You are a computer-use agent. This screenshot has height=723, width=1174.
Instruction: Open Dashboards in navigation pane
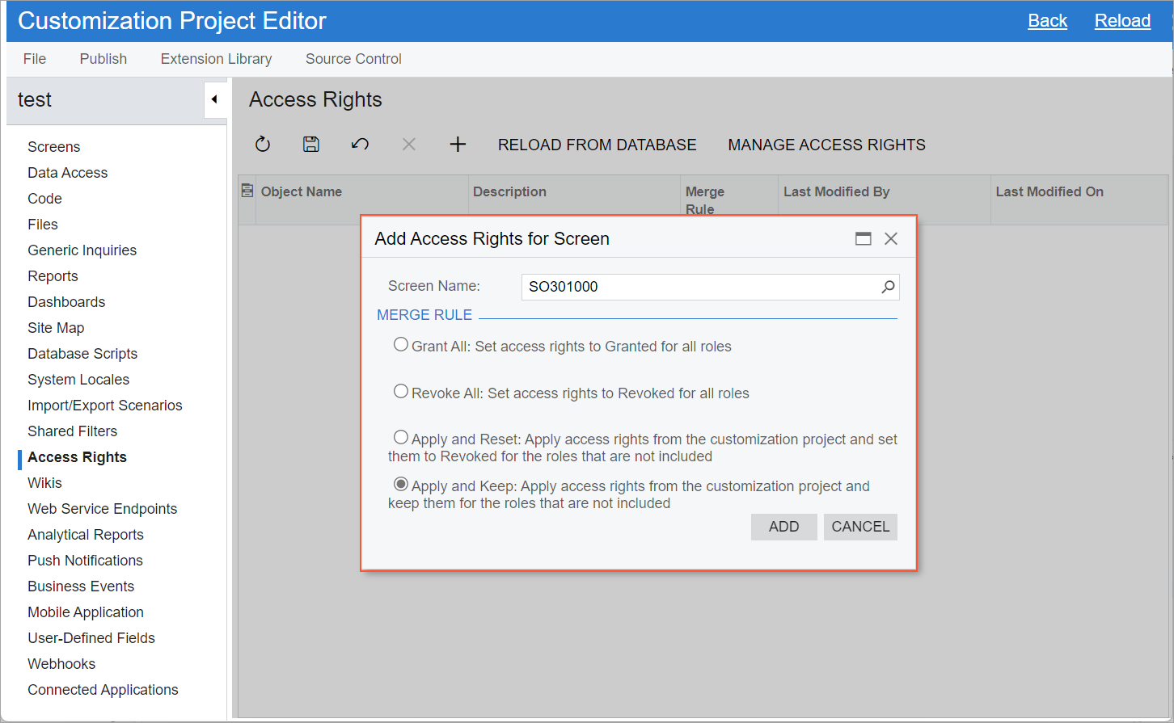(66, 302)
